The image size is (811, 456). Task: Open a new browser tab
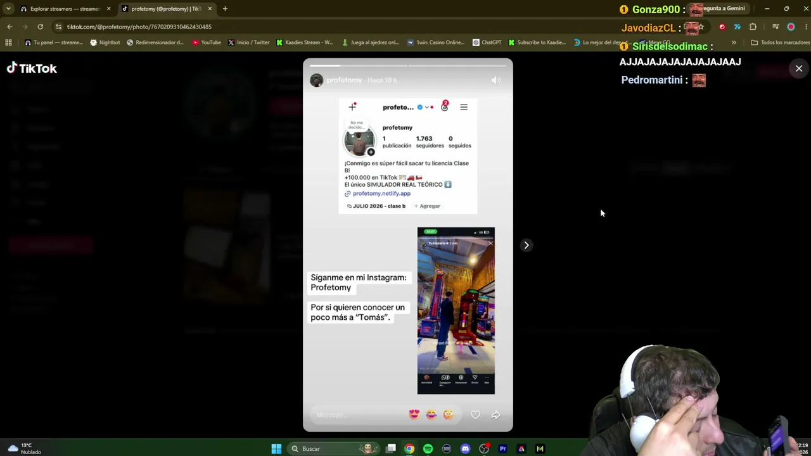tap(225, 9)
